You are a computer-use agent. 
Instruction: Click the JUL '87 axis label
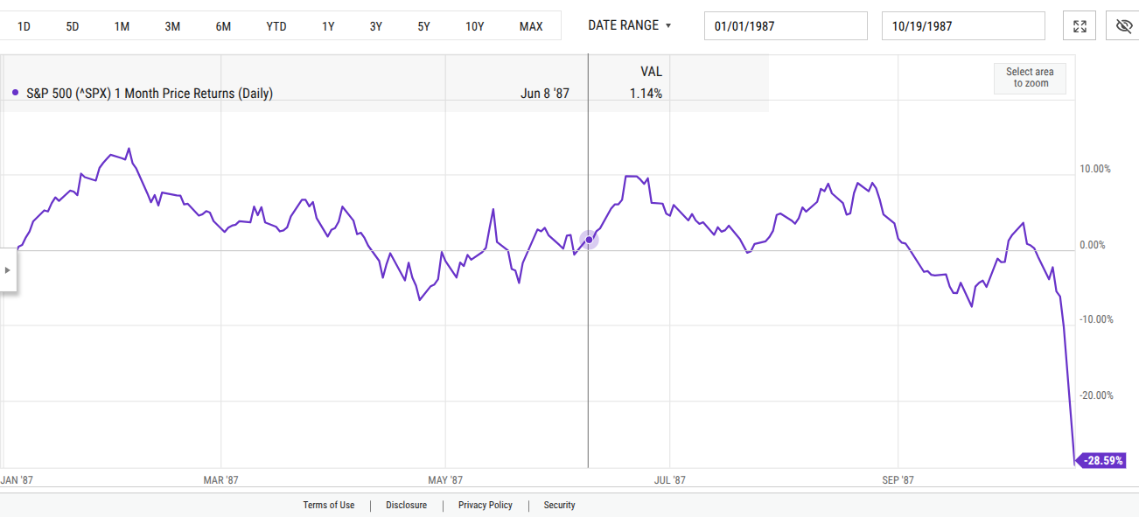(669, 479)
